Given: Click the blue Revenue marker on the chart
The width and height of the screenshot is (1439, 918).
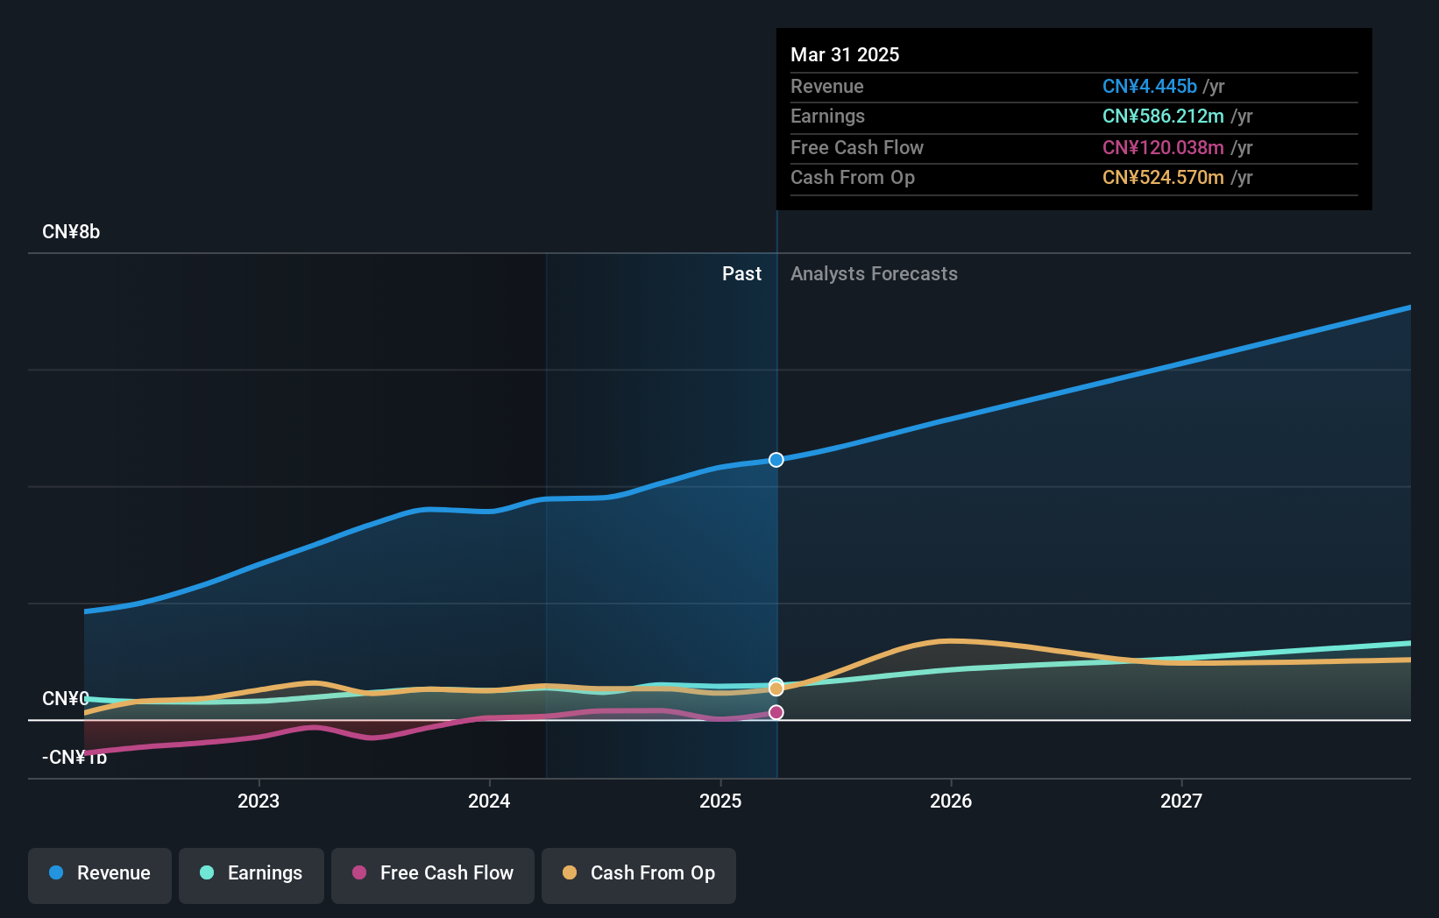Looking at the screenshot, I should pyautogui.click(x=776, y=460).
